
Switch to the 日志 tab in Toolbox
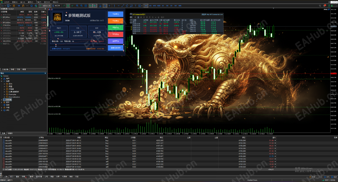click(x=77, y=177)
